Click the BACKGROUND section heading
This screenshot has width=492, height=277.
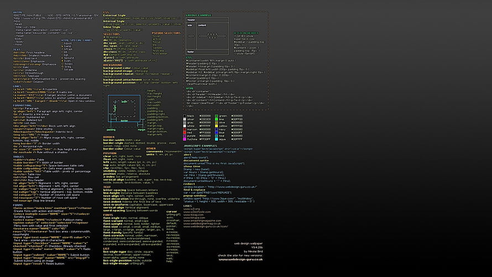coord(113,65)
